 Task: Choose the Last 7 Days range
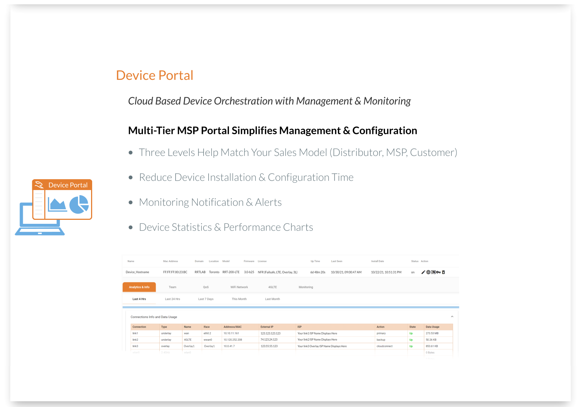pyautogui.click(x=206, y=299)
